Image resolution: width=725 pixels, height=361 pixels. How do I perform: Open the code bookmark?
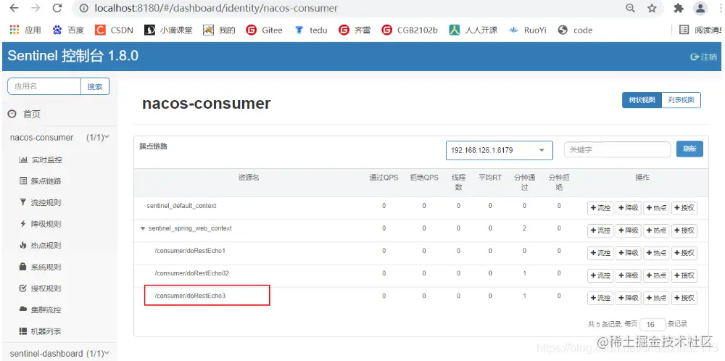(x=575, y=30)
